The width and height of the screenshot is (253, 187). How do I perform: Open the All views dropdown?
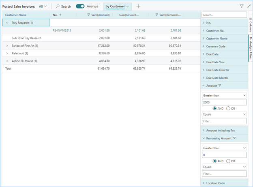pyautogui.click(x=43, y=6)
